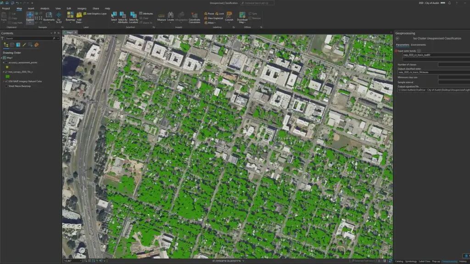Screen dimensions: 470x264
Task: Collapse the Map1 group in Contents
Action: 2,58
